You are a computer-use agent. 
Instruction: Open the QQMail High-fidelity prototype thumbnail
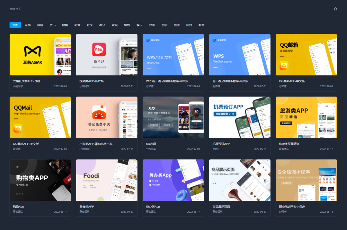tap(40, 117)
